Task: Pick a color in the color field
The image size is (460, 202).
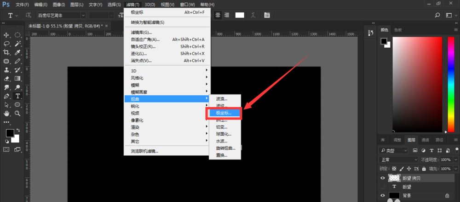Action: 417,84
